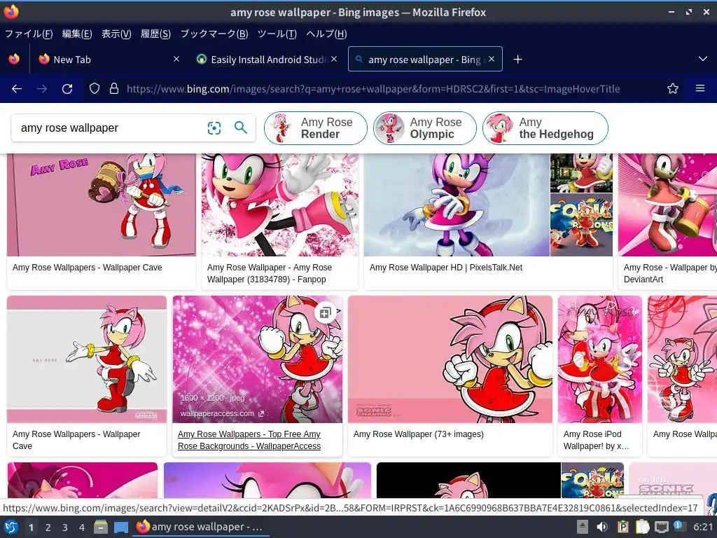
Task: Open a new tab with plus button
Action: [517, 60]
